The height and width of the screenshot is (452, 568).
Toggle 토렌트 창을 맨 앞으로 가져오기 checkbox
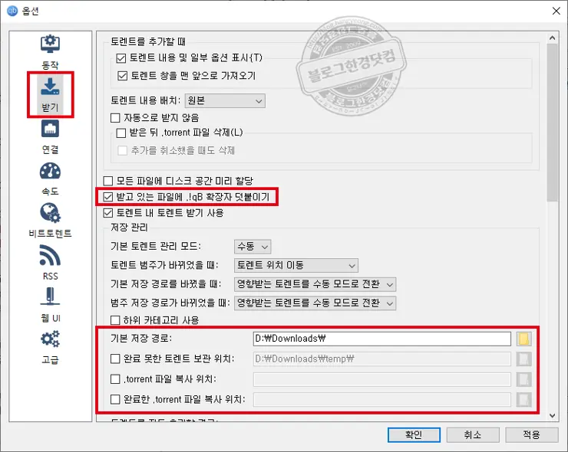point(123,76)
